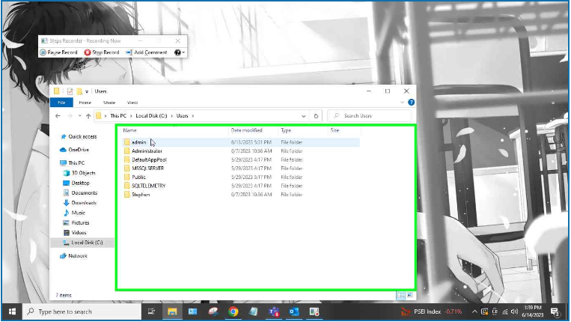The height and width of the screenshot is (322, 571).
Task: Open Explorer help blue question icon
Action: [x=411, y=103]
